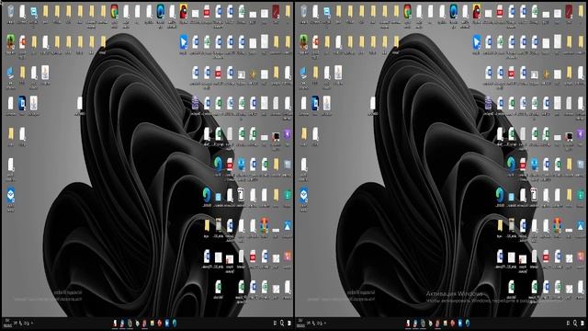The width and height of the screenshot is (588, 331).
Task: Select the upper Microsoft Edge shortcut, right monitor
Action: (x=511, y=164)
